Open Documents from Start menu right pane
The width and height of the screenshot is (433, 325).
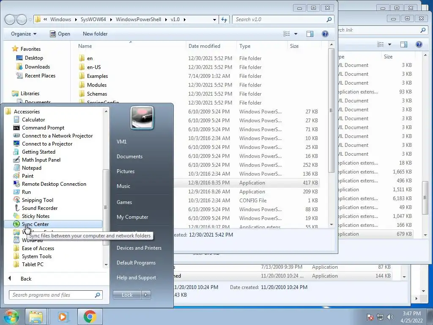[129, 157]
